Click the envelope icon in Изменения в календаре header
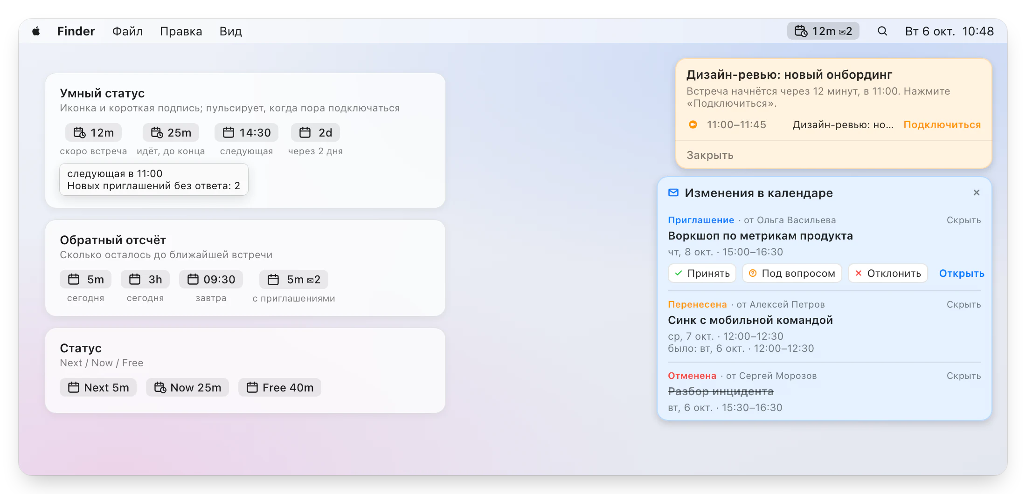Image resolution: width=1026 pixels, height=494 pixels. [x=673, y=193]
